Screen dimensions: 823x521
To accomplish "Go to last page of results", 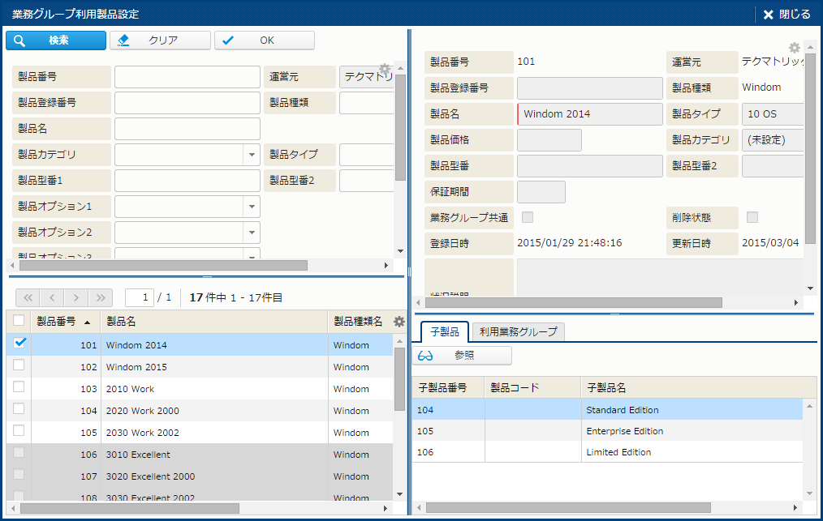I will pyautogui.click(x=101, y=297).
